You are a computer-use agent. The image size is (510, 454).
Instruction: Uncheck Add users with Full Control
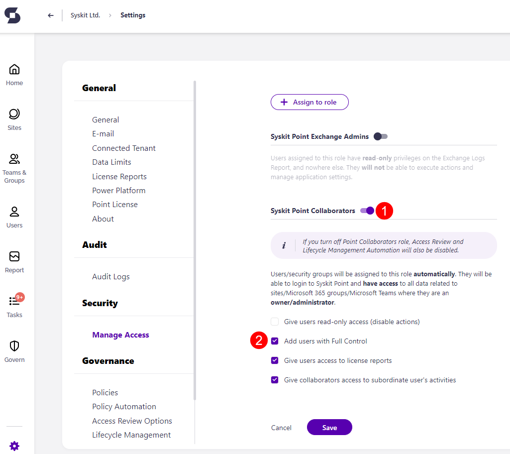(274, 341)
